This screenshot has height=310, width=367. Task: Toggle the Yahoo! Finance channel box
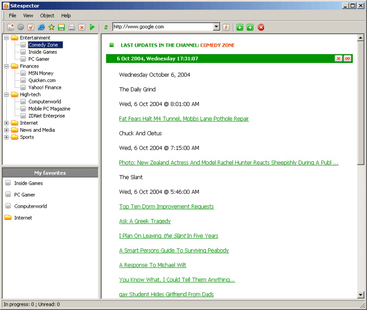23,88
